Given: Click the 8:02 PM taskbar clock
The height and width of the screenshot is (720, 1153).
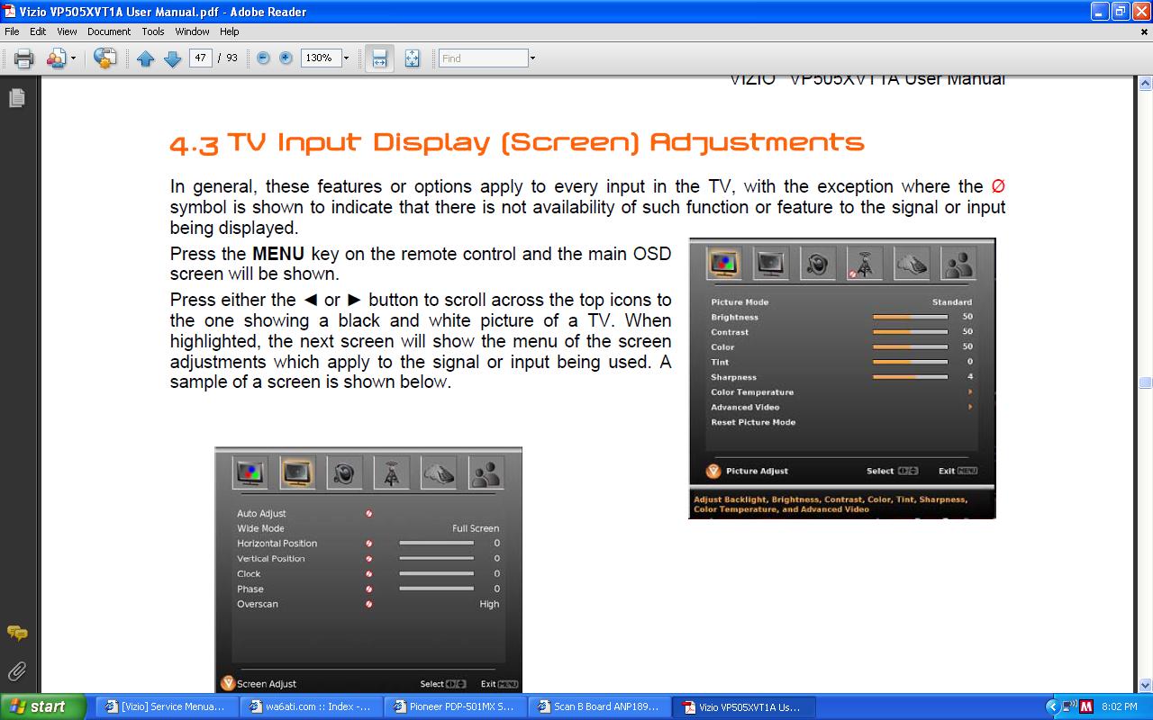Looking at the screenshot, I should [x=1120, y=706].
